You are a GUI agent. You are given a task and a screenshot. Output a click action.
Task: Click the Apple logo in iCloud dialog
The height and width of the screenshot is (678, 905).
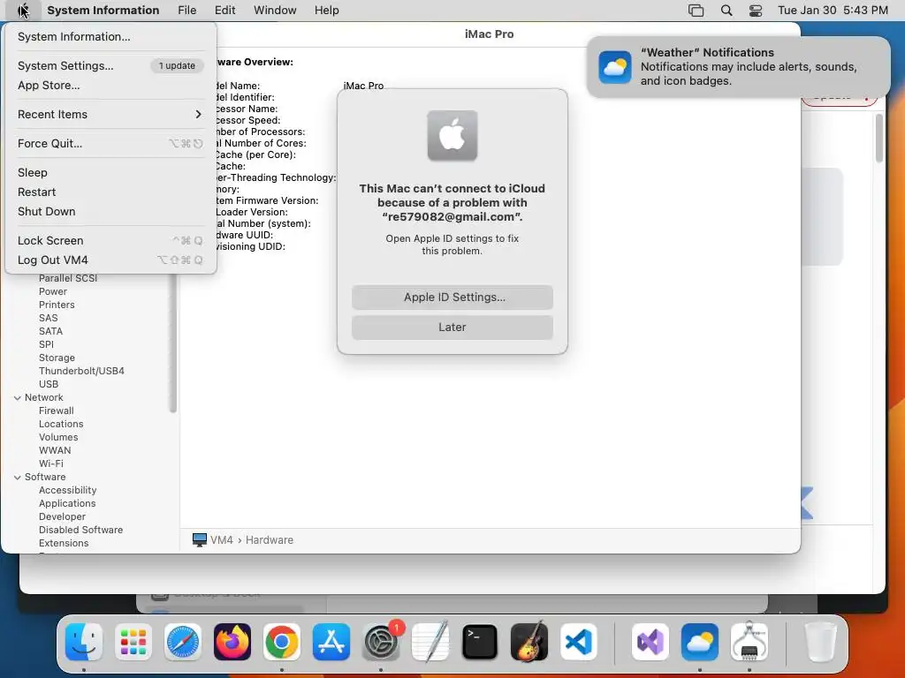pyautogui.click(x=452, y=135)
